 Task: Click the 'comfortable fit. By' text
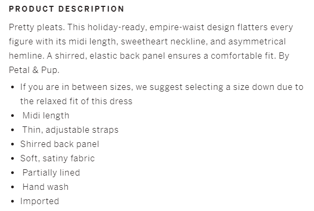(x=250, y=56)
